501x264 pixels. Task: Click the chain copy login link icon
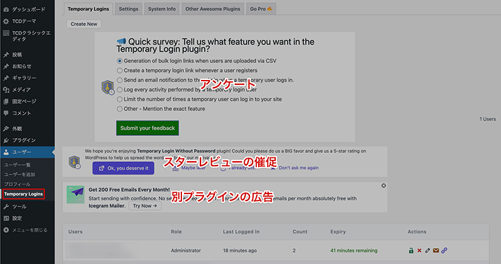[444, 250]
